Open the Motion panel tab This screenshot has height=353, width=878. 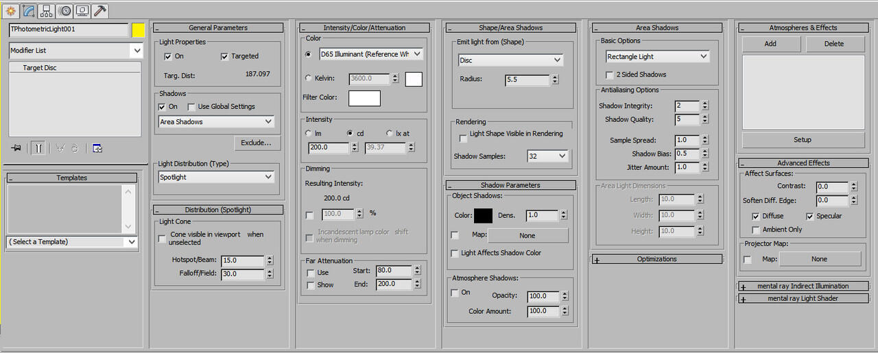point(64,10)
